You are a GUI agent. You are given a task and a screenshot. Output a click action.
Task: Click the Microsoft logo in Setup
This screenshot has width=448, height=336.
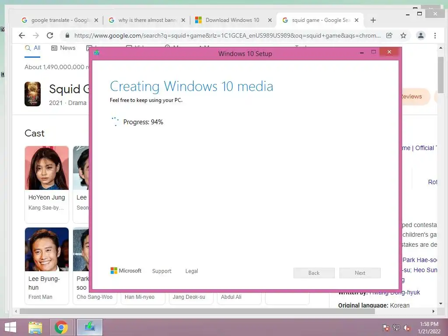(x=126, y=270)
